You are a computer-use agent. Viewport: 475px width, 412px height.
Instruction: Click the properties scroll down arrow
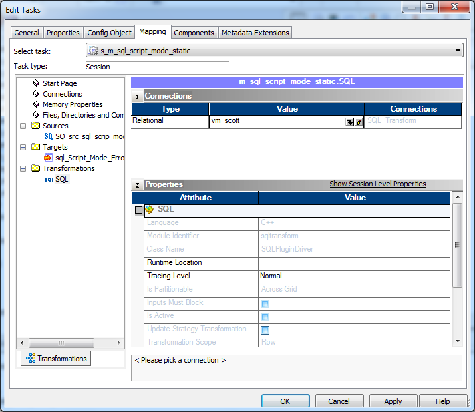coord(458,341)
